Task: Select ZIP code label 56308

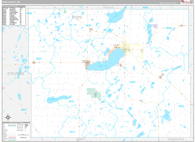Action: click(145, 7)
